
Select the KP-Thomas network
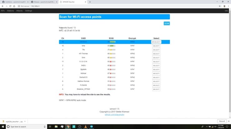156,54
